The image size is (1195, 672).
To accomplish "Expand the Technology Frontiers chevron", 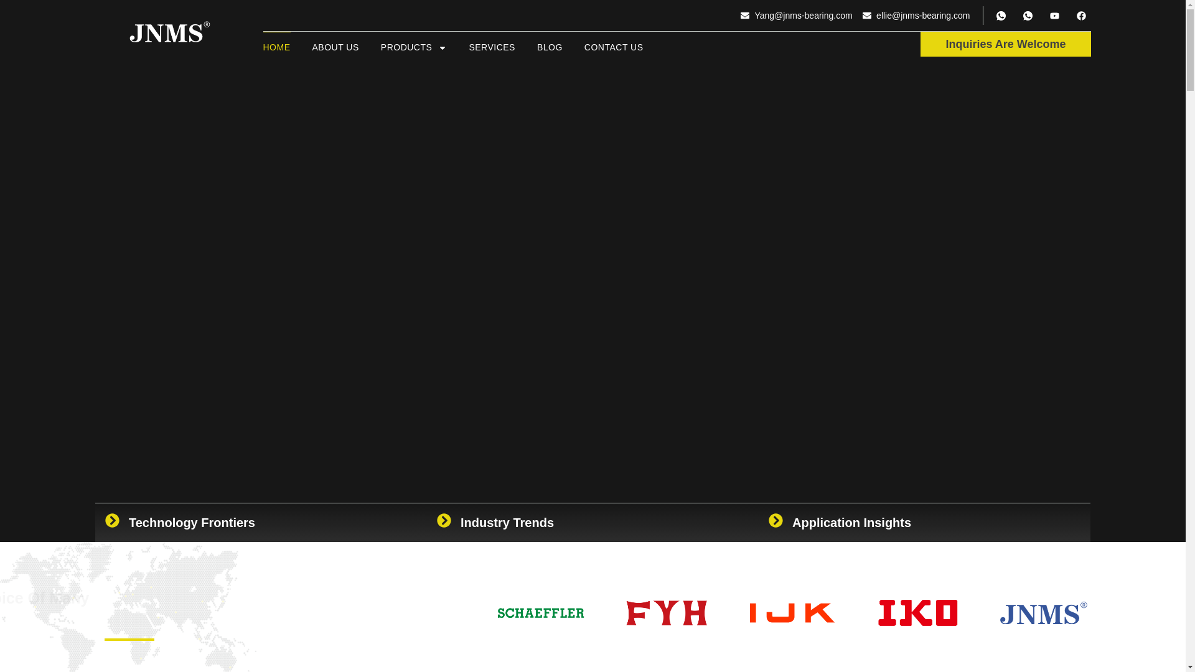I will [112, 521].
